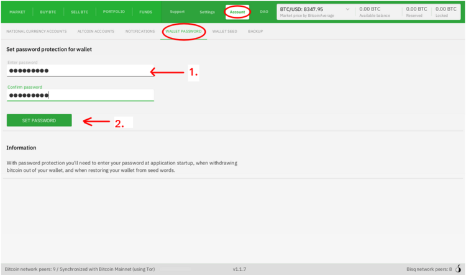Click the Enter password field
This screenshot has width=466, height=275.
pyautogui.click(x=80, y=71)
